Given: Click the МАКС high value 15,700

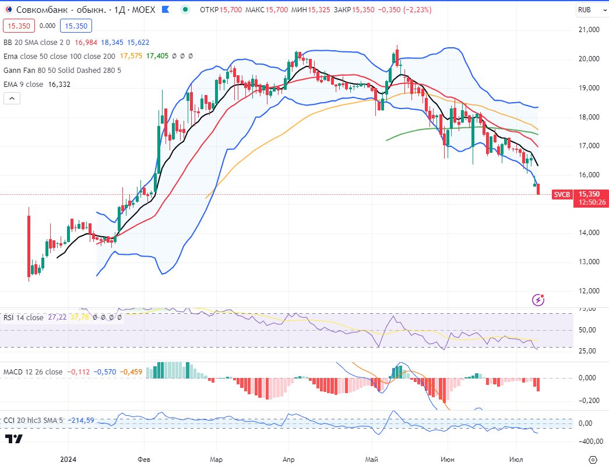Looking at the screenshot, I should 277,10.
